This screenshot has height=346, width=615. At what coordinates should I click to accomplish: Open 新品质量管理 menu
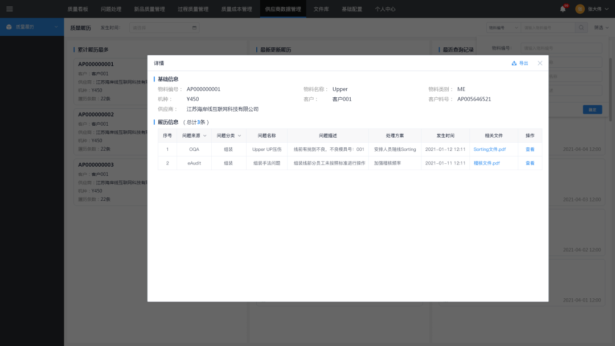[x=149, y=9]
